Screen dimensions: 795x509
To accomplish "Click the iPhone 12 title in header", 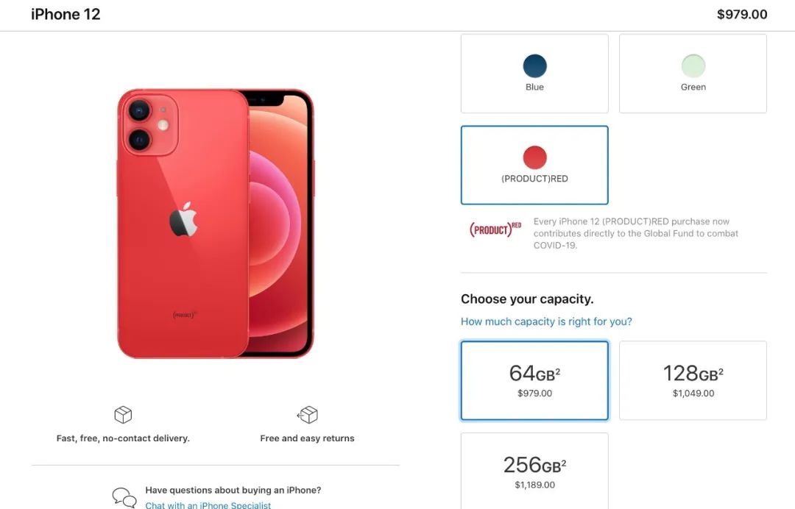I will point(66,14).
